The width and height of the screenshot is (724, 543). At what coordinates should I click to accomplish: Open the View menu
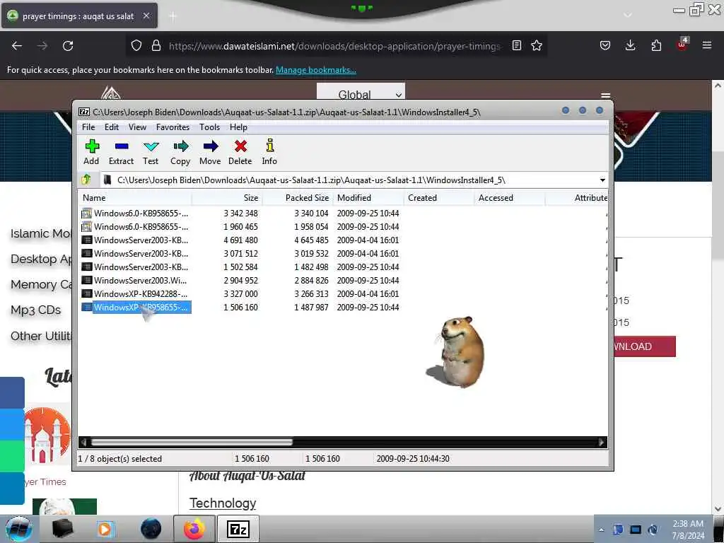coord(137,127)
